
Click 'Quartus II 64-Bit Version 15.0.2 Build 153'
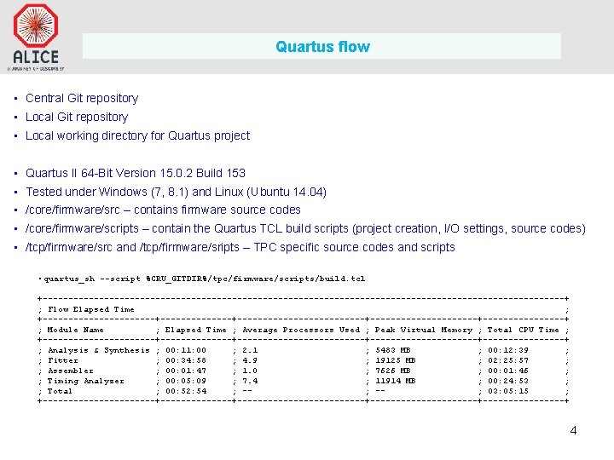136,173
